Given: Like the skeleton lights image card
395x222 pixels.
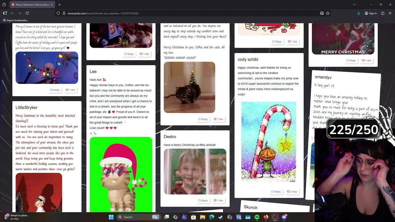Looking at the screenshot, I should click(x=70, y=90).
